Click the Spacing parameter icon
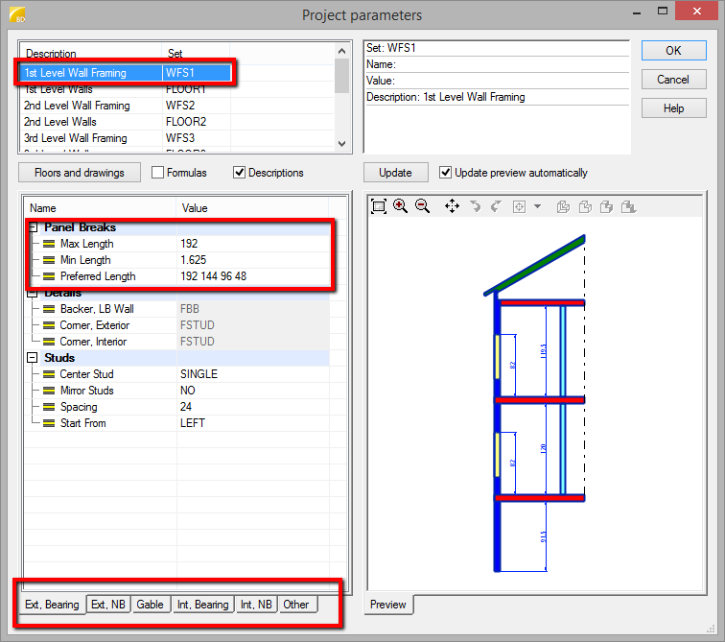The width and height of the screenshot is (725, 642). [x=48, y=407]
